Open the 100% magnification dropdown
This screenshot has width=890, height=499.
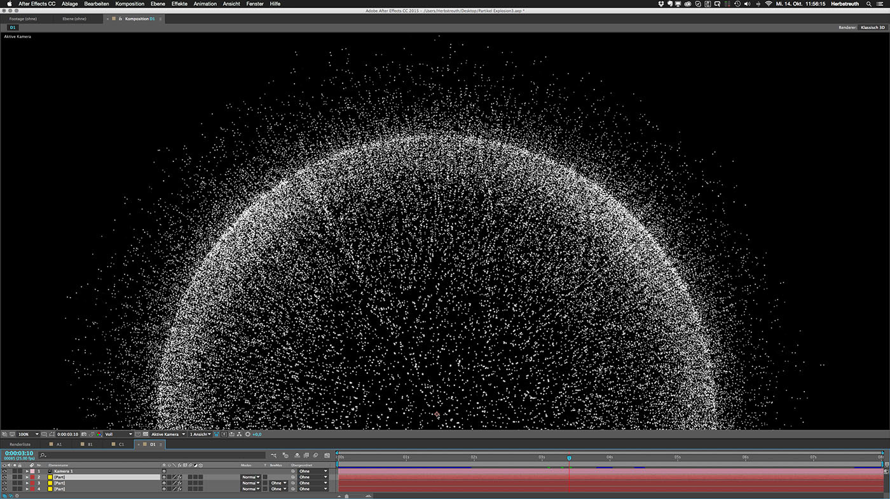(x=28, y=434)
